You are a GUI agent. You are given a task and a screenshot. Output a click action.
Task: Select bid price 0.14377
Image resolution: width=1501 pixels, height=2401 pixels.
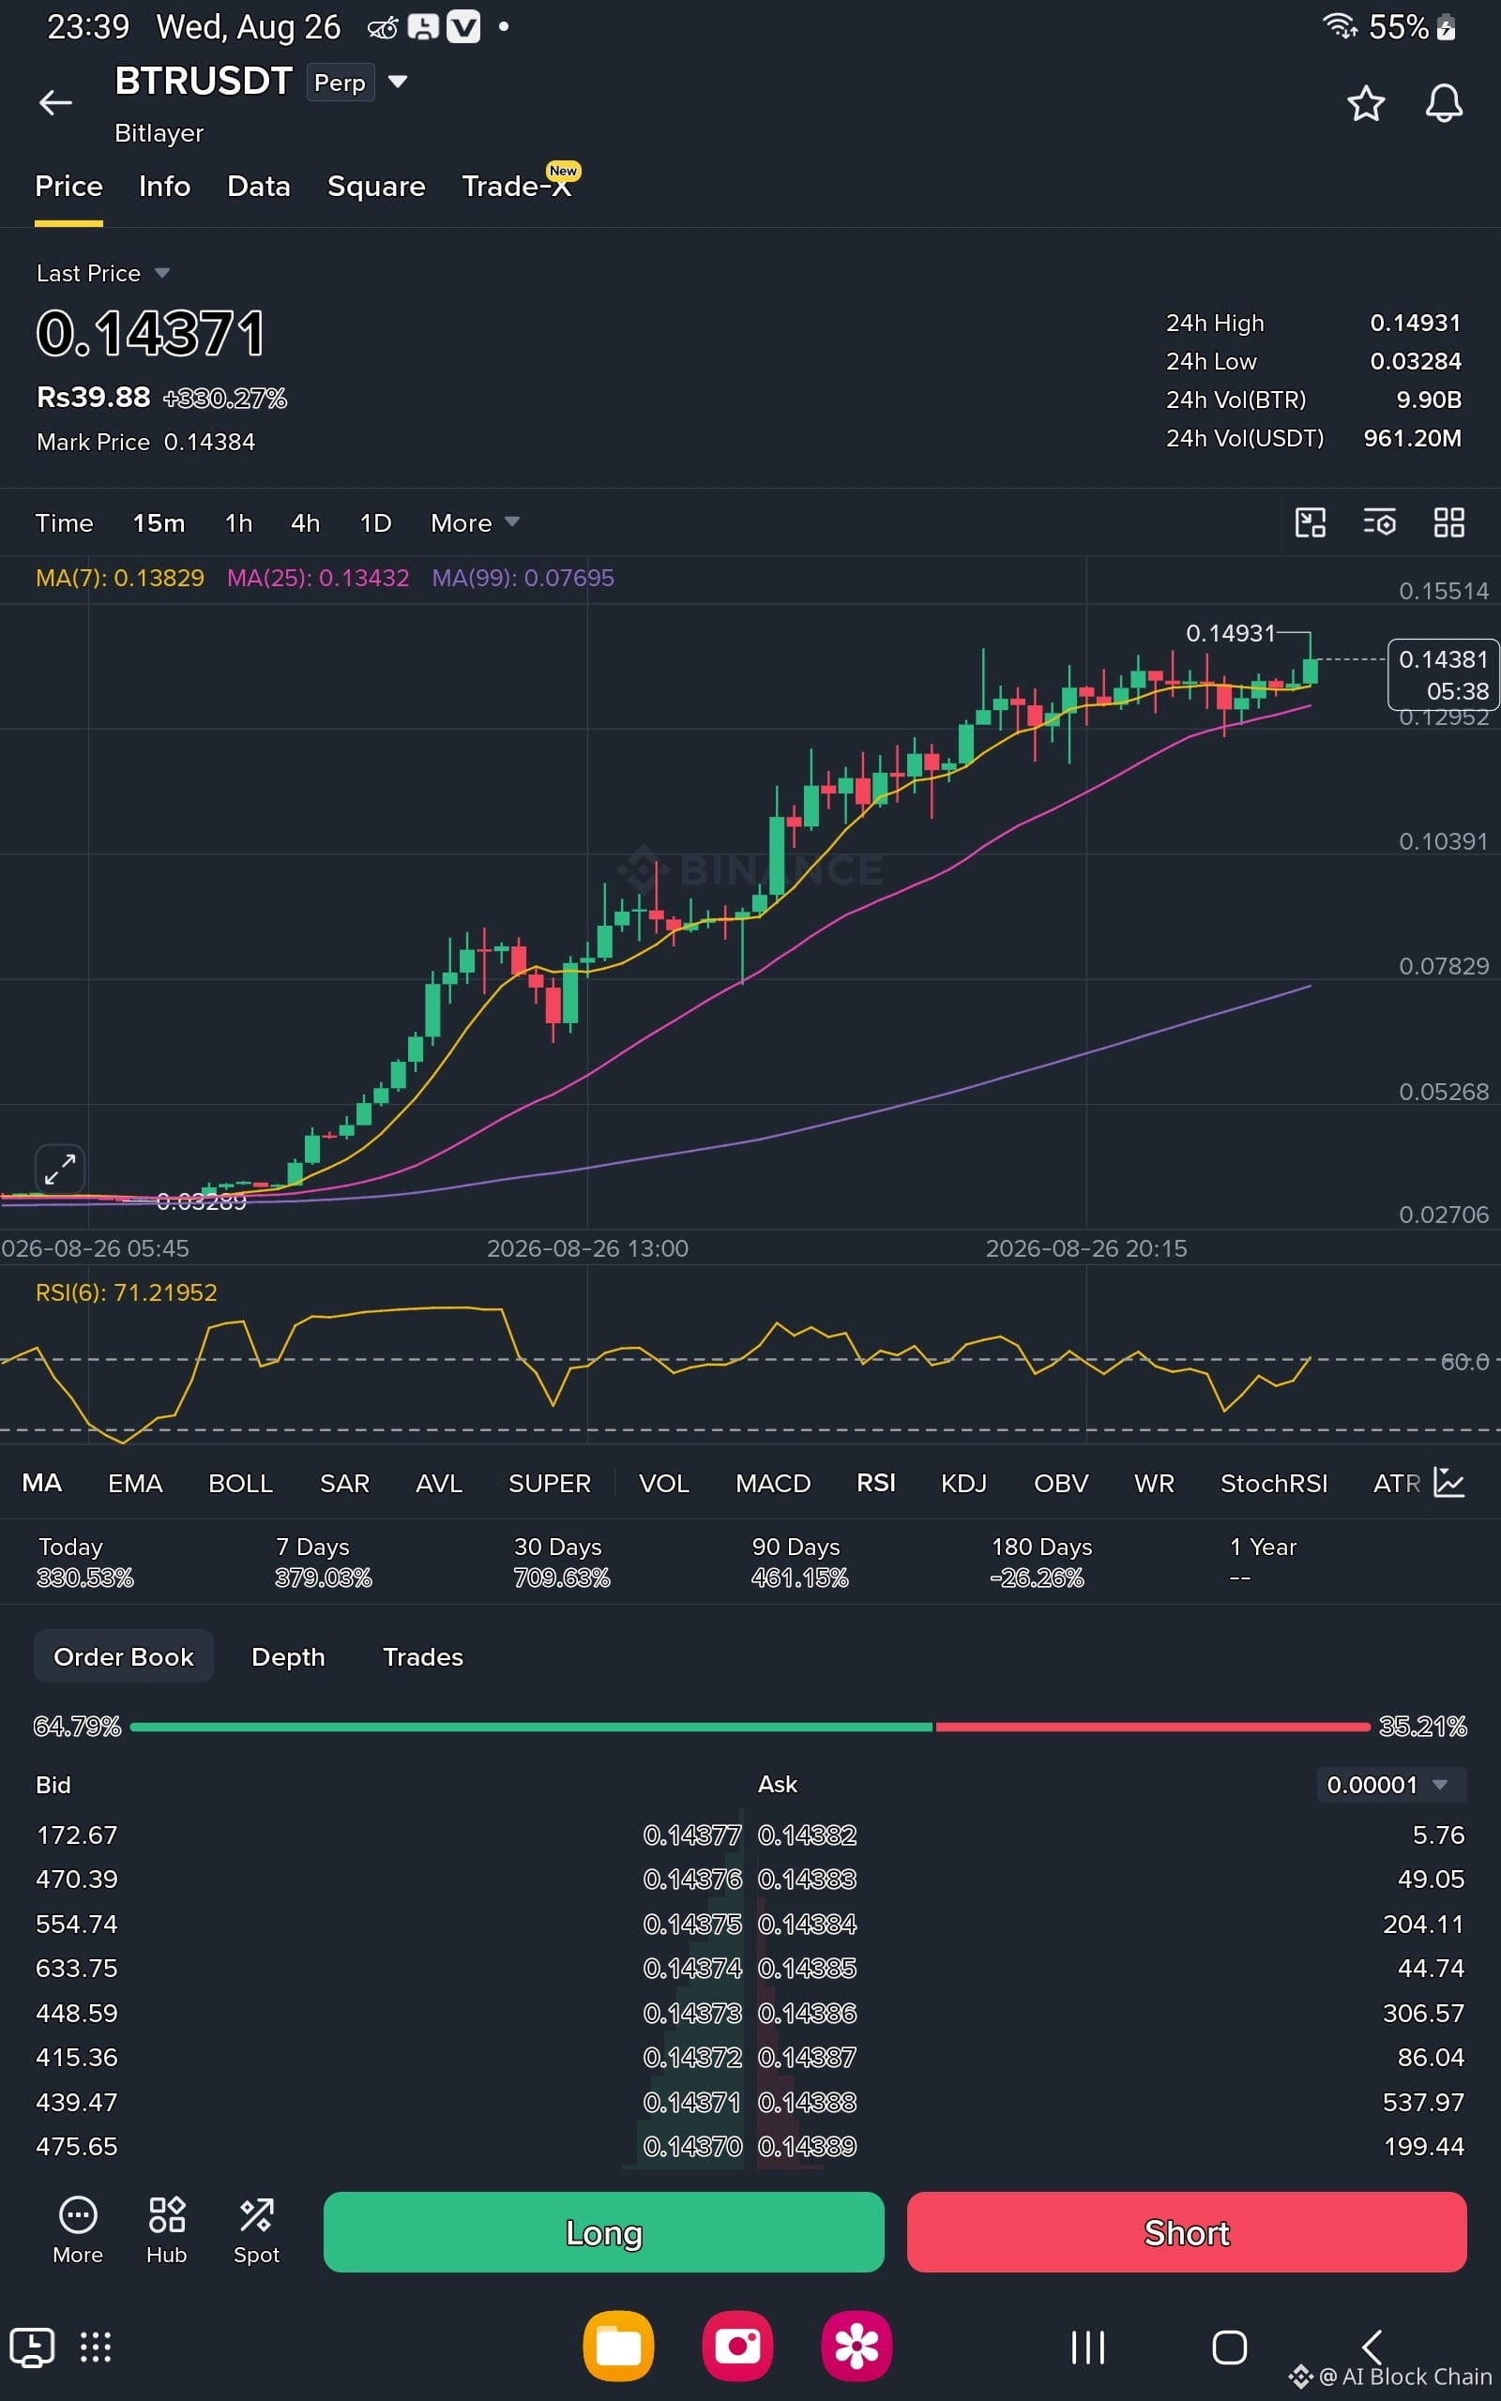pos(692,1835)
